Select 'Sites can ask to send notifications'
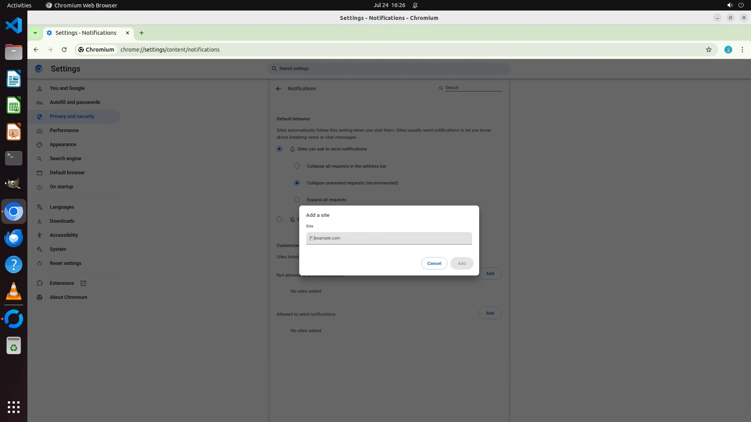The image size is (751, 422). (279, 149)
